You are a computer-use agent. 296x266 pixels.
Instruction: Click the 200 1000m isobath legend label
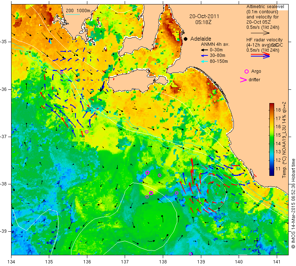coord(78,11)
